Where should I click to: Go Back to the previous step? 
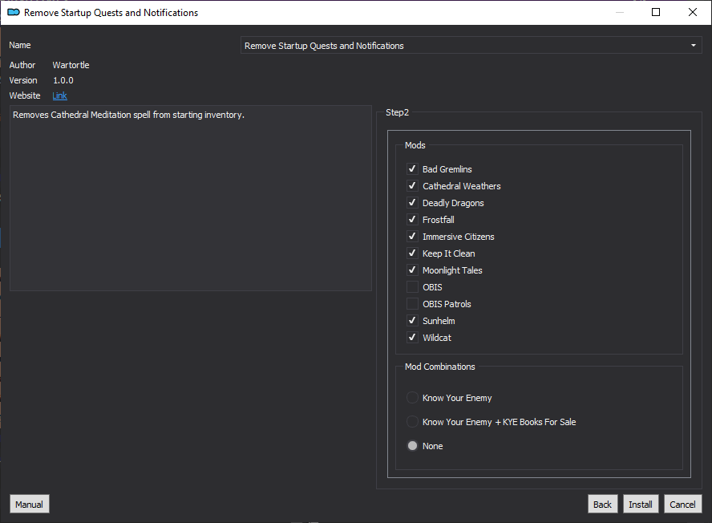coord(602,504)
